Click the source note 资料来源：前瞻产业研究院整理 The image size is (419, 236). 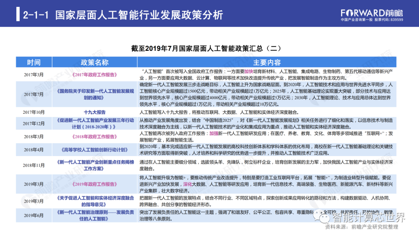(x=362, y=227)
